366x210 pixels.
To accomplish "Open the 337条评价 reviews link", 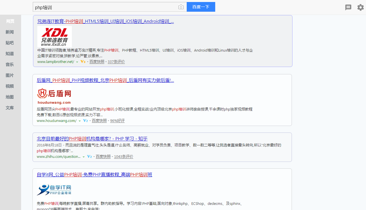I will (x=116, y=62).
